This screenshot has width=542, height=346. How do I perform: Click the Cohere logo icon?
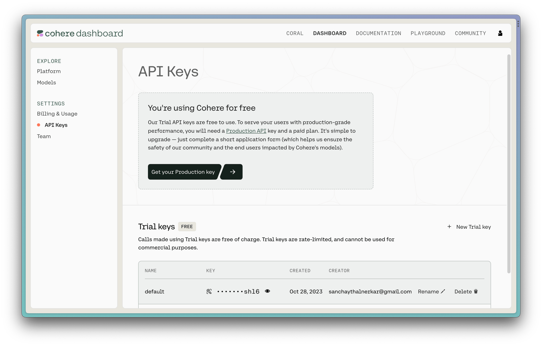pos(40,33)
